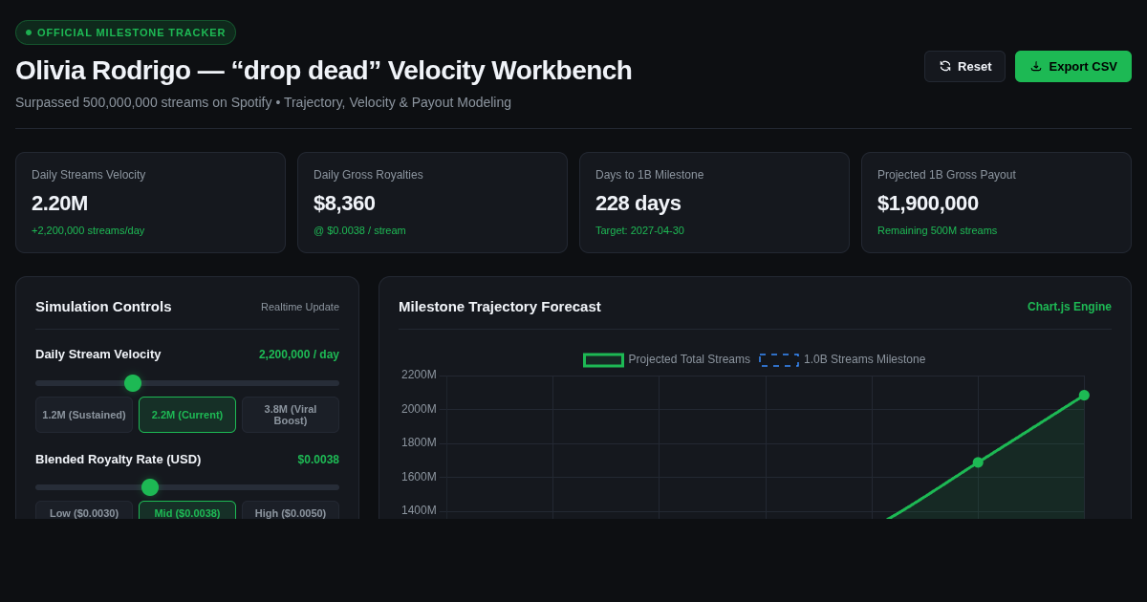1147x602 pixels.
Task: Click the data point near 1700M on the chart
Action: tap(978, 462)
